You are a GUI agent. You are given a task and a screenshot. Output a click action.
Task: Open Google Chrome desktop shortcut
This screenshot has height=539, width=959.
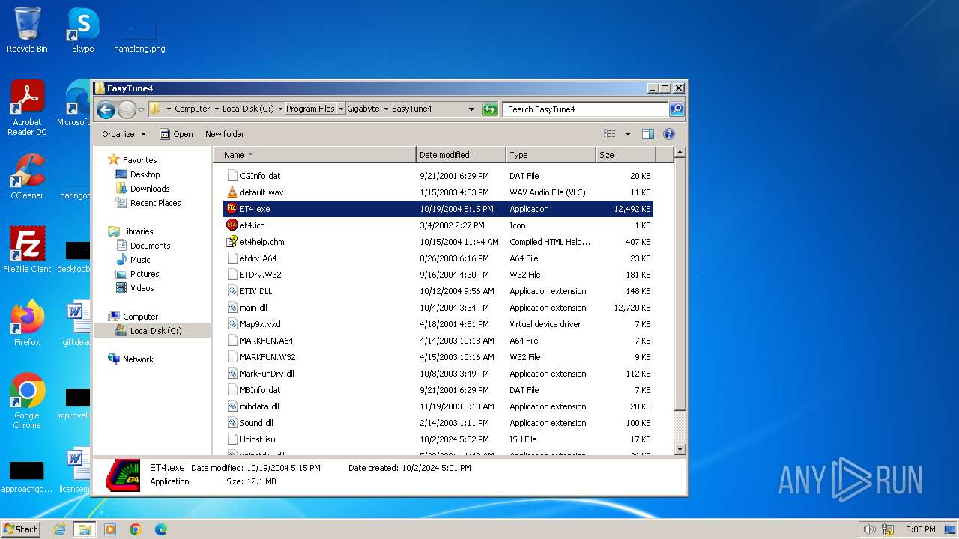(27, 401)
